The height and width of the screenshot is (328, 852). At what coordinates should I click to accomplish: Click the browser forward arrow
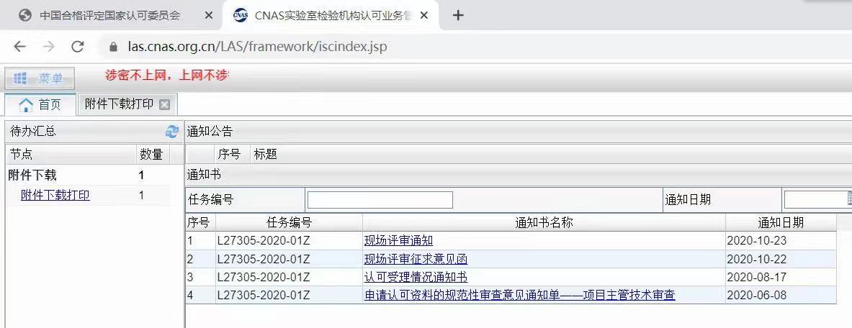coord(48,47)
